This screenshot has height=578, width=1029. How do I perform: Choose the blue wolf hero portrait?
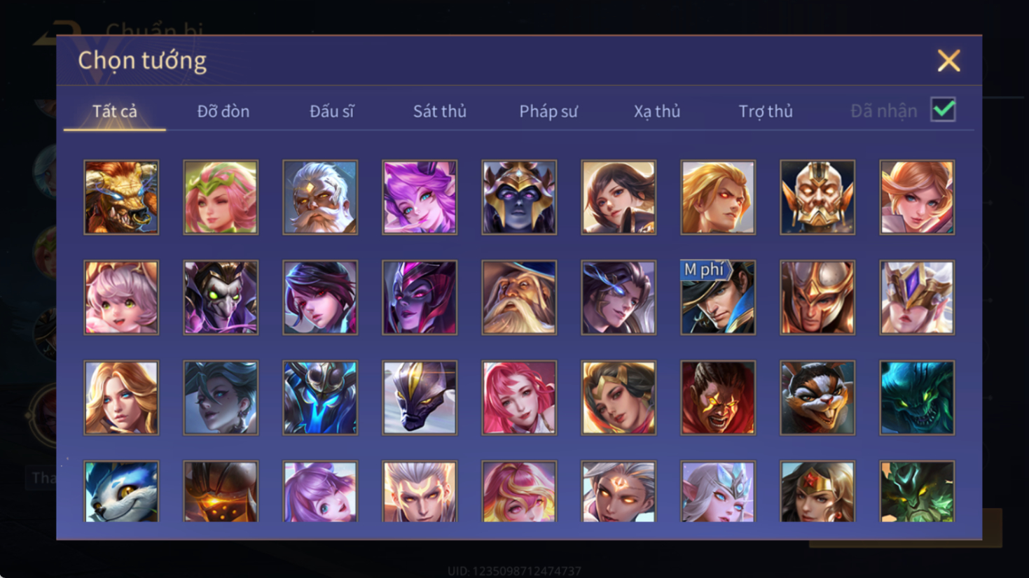tap(121, 491)
